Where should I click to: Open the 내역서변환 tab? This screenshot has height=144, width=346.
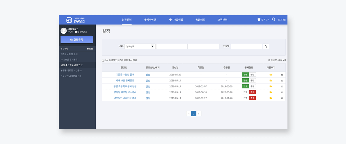click(150, 20)
